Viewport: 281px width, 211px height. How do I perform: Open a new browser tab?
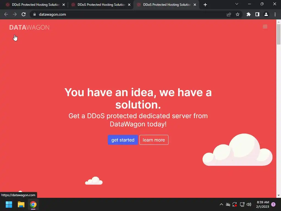pyautogui.click(x=205, y=5)
